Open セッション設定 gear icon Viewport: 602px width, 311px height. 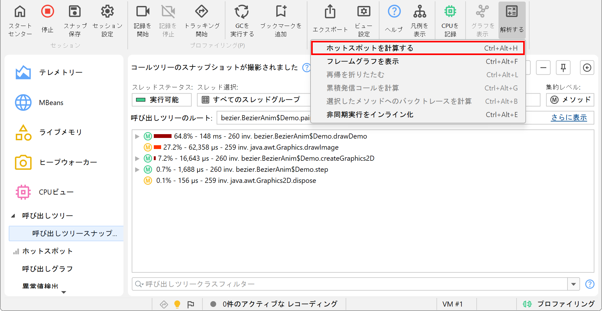point(107,12)
